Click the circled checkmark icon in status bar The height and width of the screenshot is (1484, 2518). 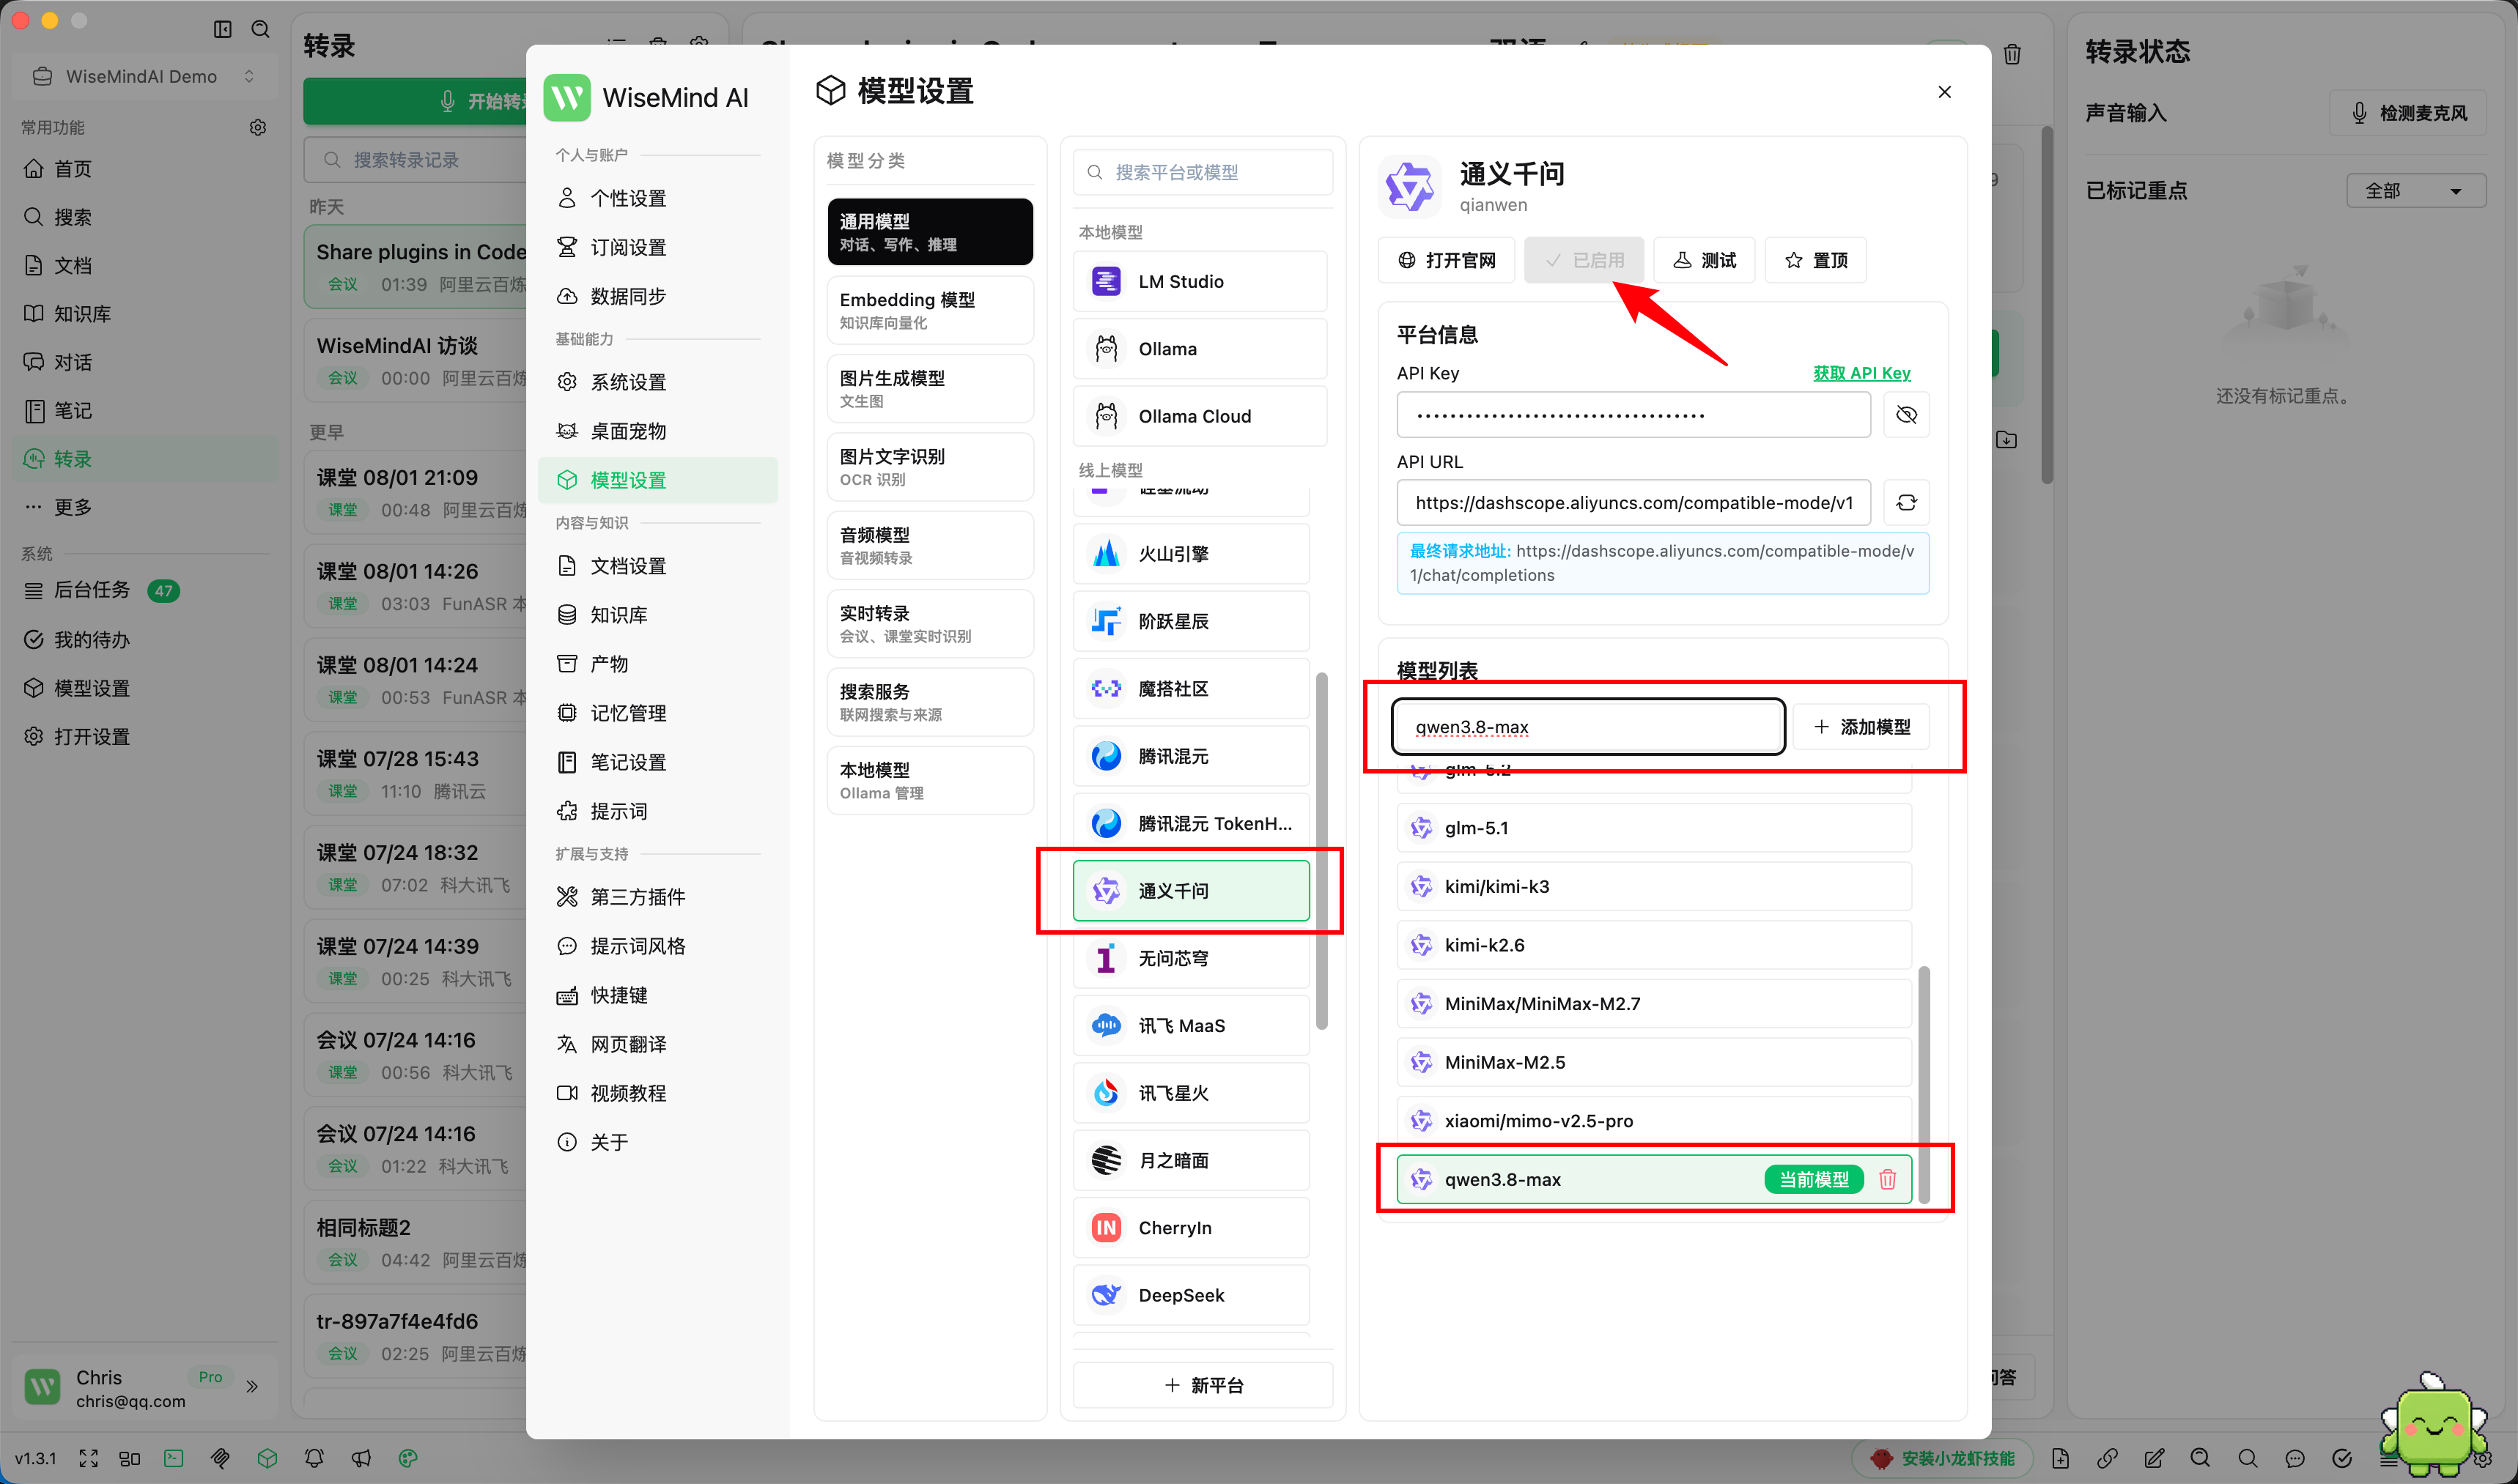[2342, 1458]
